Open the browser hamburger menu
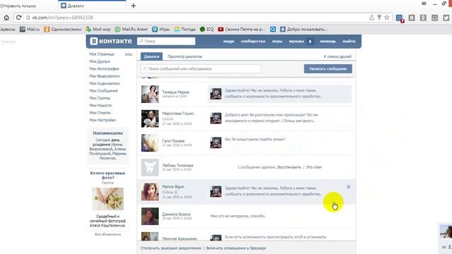Viewport: 452px width, 254px height. (x=424, y=4)
